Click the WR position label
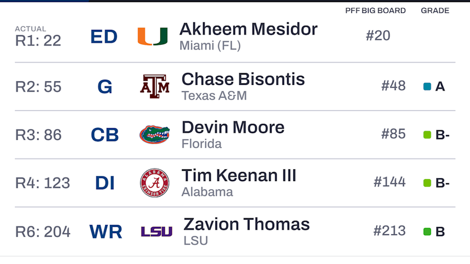 [106, 232]
